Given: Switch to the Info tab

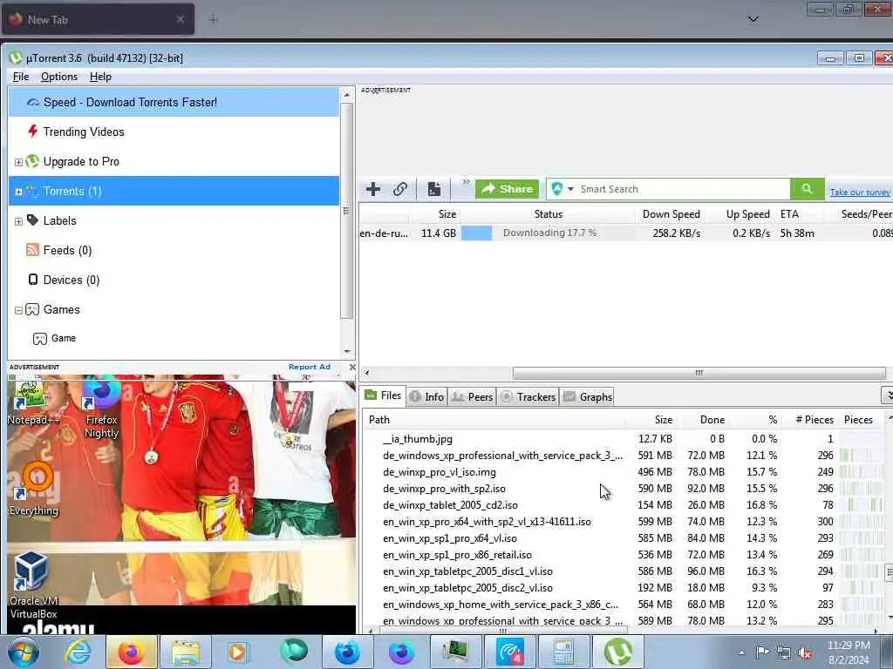Looking at the screenshot, I should point(427,397).
